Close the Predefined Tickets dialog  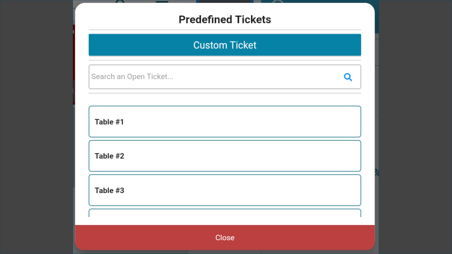(x=225, y=237)
